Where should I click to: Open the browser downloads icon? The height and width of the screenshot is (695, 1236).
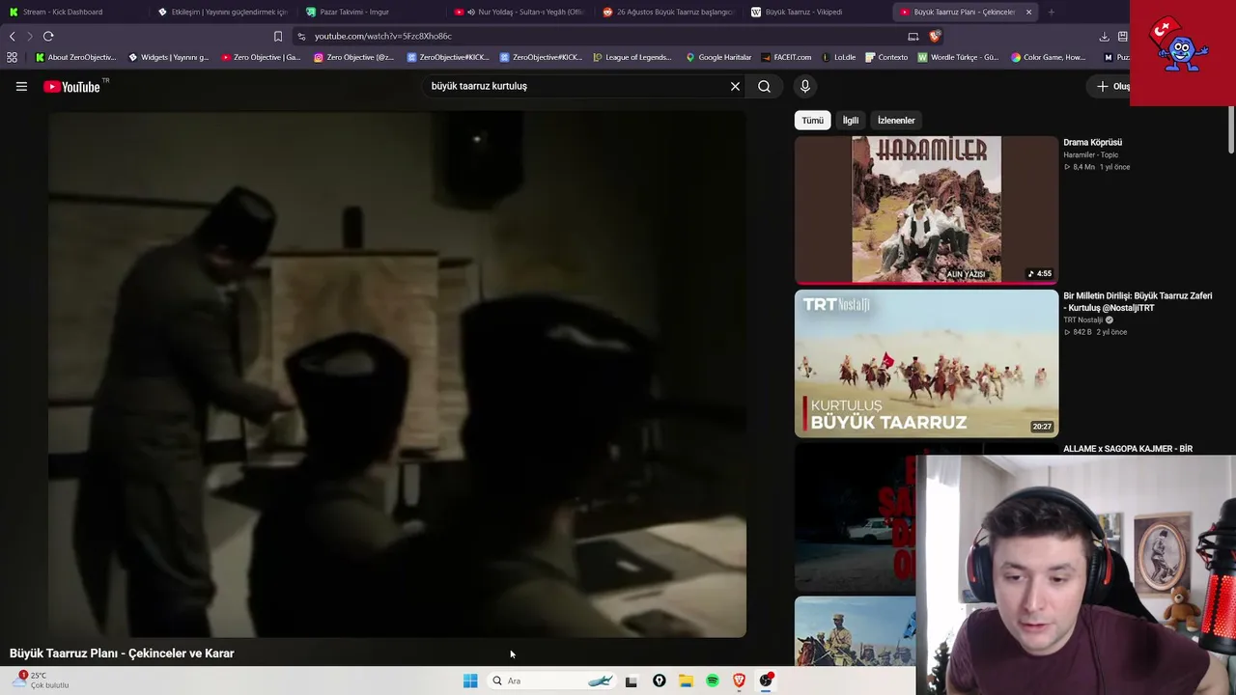[x=1104, y=37]
